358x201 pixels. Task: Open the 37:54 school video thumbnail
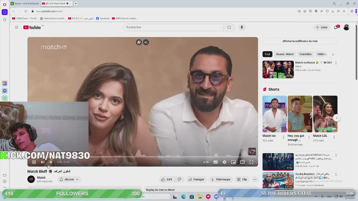click(x=278, y=162)
